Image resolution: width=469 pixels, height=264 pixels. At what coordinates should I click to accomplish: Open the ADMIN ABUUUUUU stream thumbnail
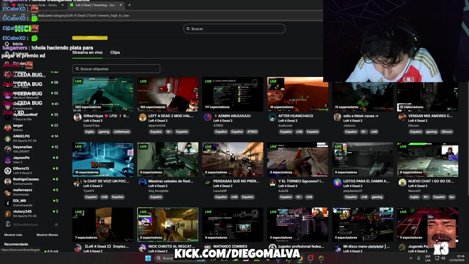(x=233, y=94)
